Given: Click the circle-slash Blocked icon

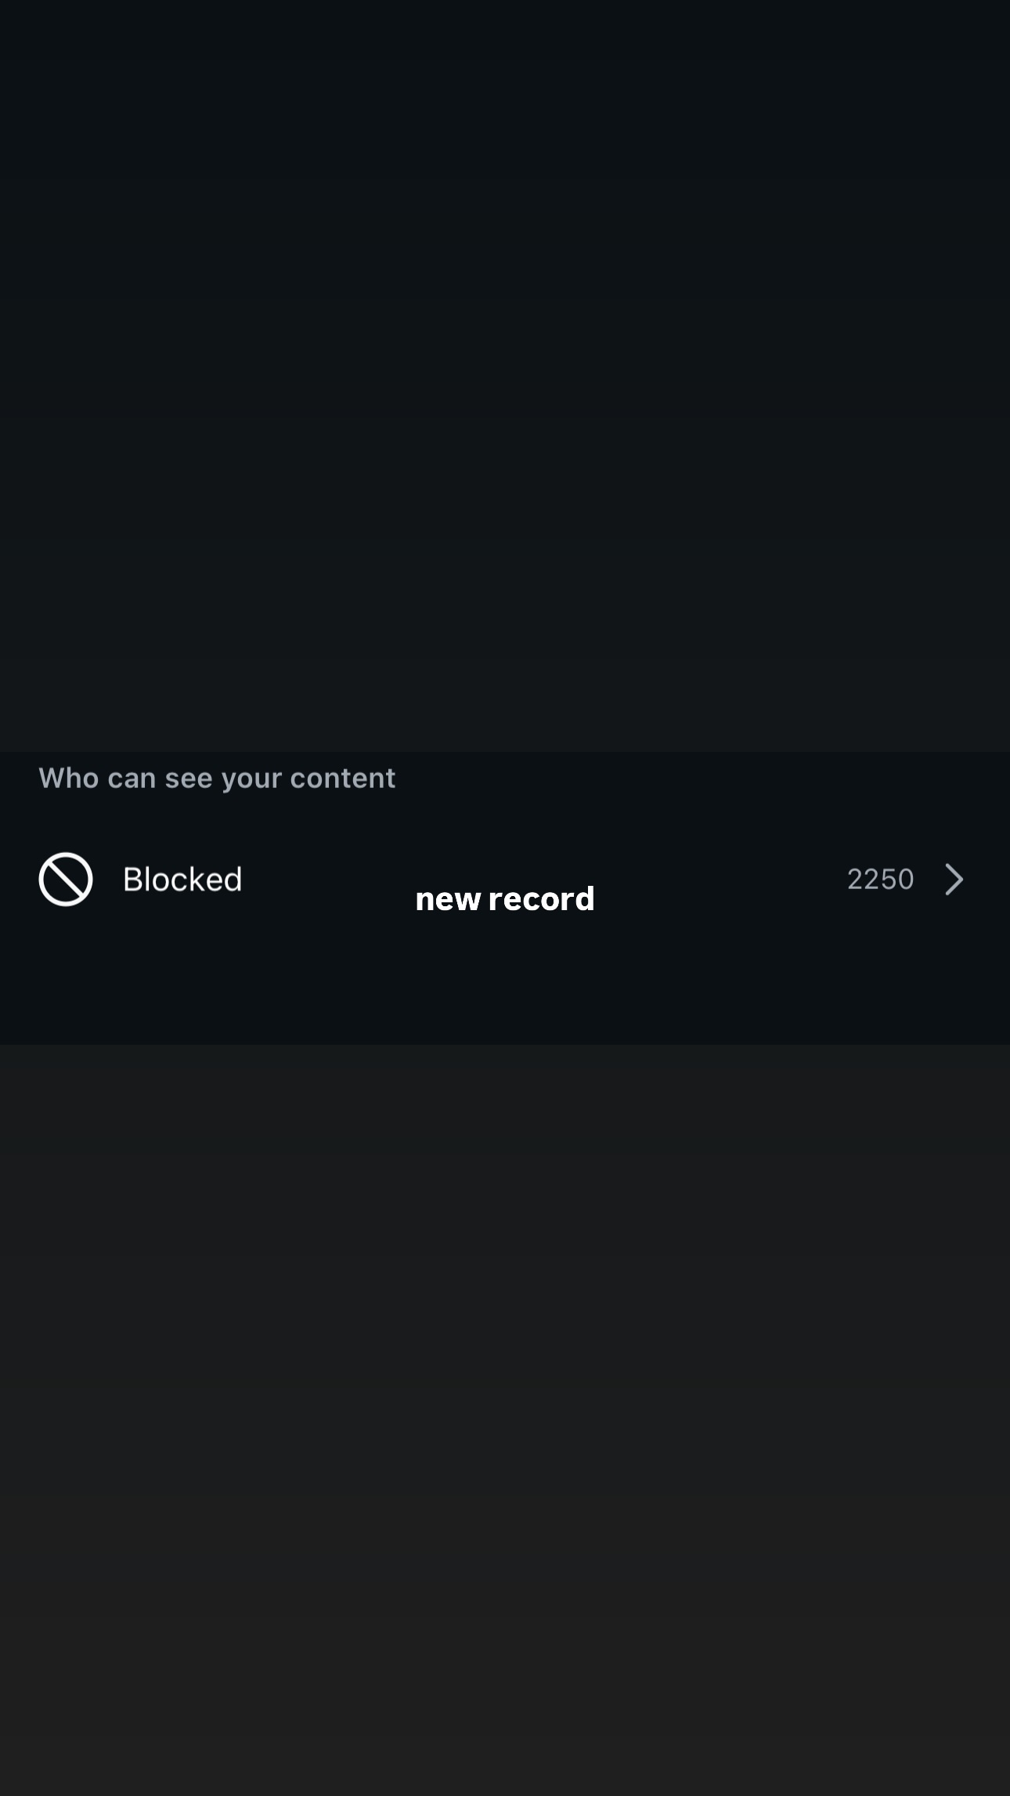Looking at the screenshot, I should 66,879.
